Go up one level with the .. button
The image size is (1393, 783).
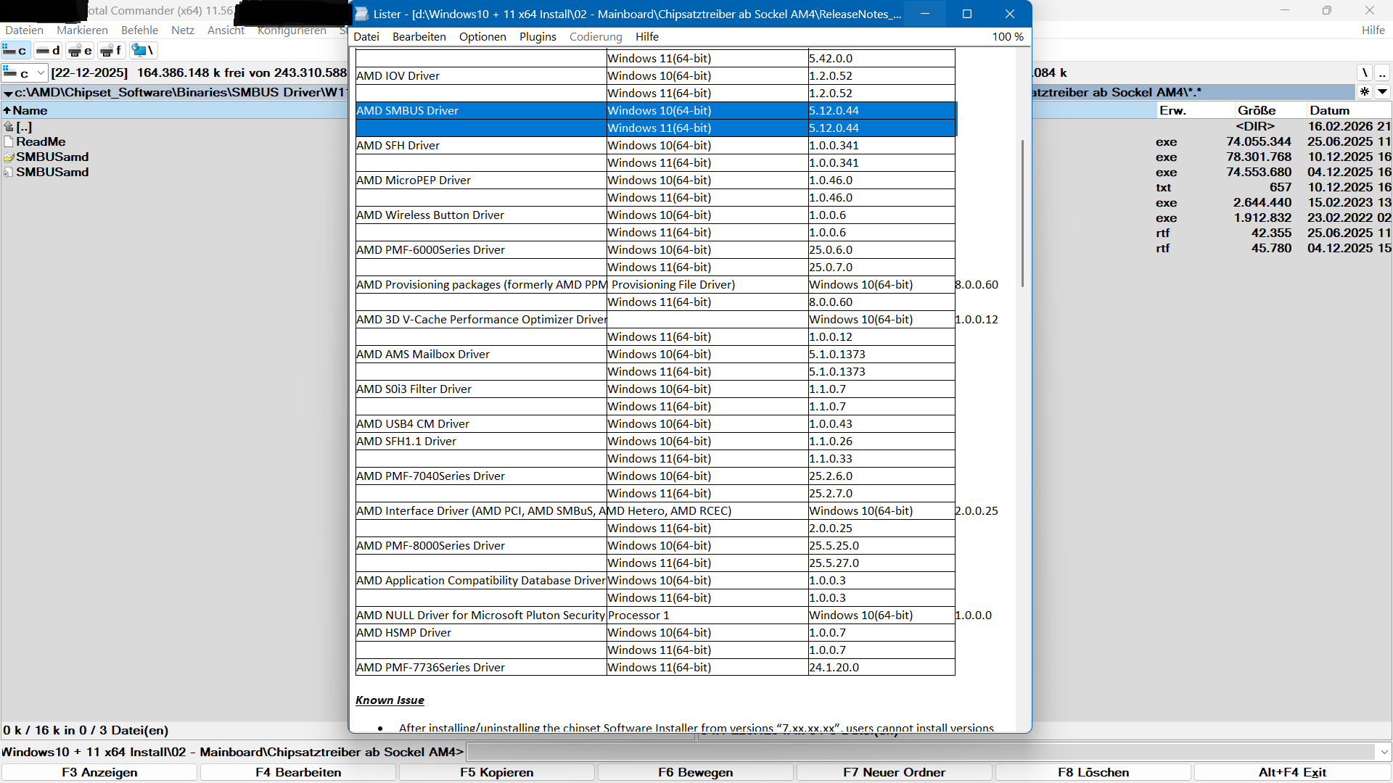pyautogui.click(x=1382, y=72)
